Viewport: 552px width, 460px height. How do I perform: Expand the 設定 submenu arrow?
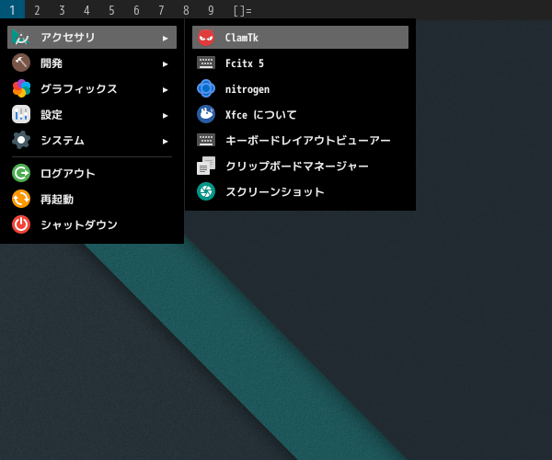pyautogui.click(x=165, y=115)
